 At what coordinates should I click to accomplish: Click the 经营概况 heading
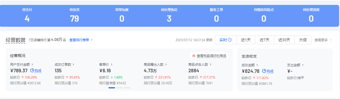(x=18, y=56)
